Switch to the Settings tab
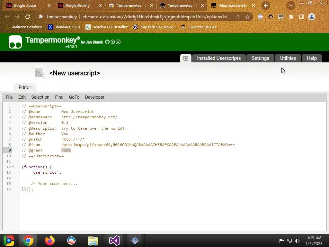329x247 pixels. tap(260, 58)
